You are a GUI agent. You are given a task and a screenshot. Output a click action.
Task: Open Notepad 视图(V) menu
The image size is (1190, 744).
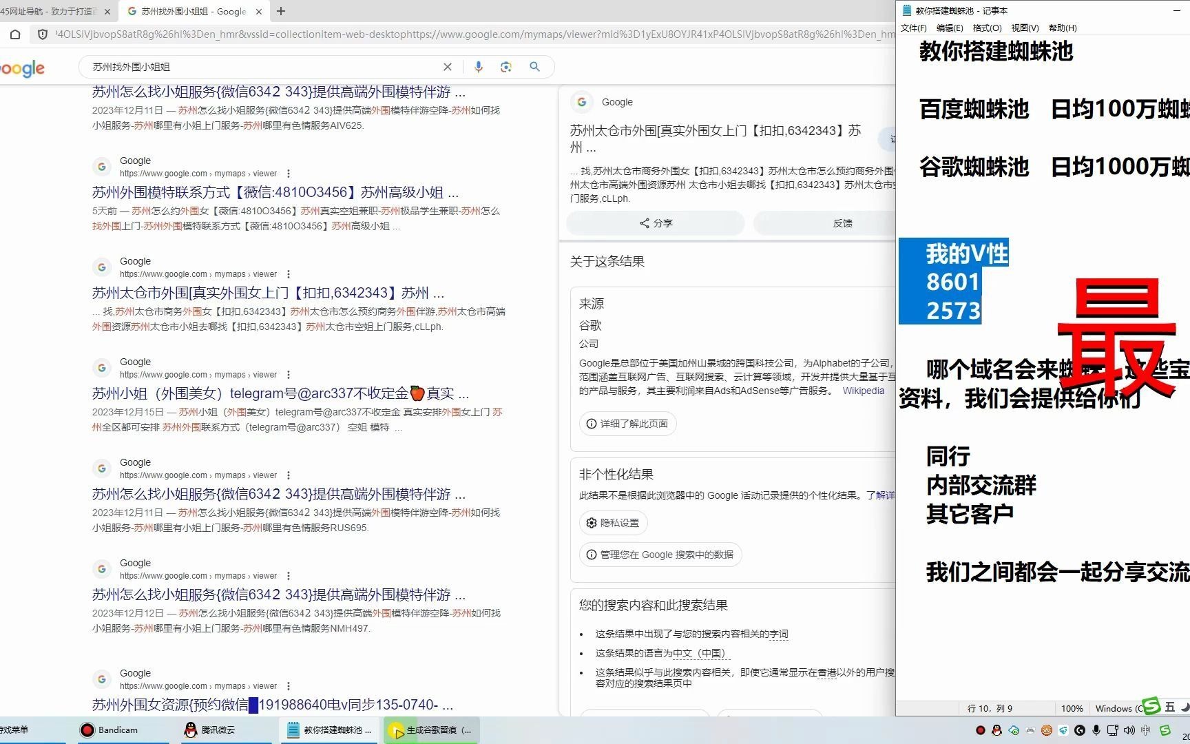[x=1025, y=28]
